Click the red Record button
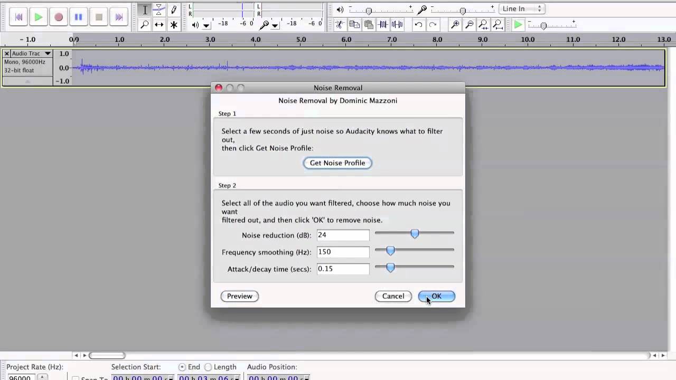 [x=59, y=17]
